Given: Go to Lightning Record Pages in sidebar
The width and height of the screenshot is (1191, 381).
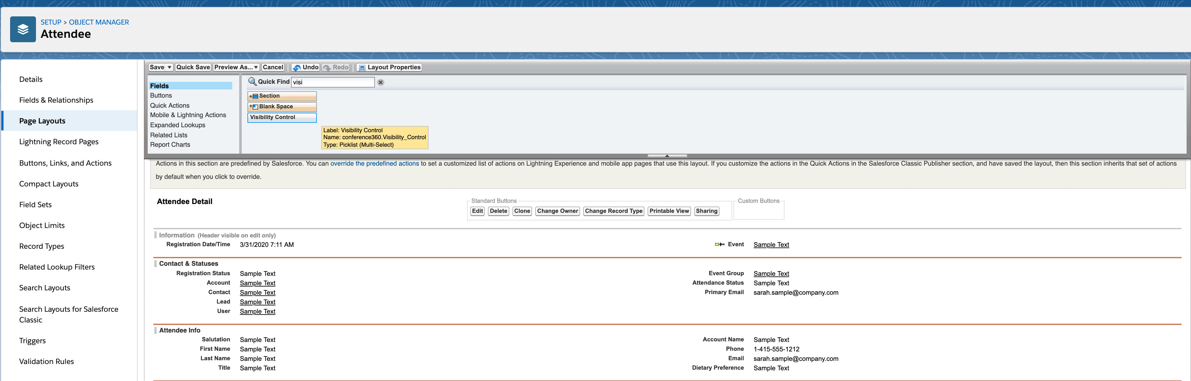Looking at the screenshot, I should tap(59, 142).
